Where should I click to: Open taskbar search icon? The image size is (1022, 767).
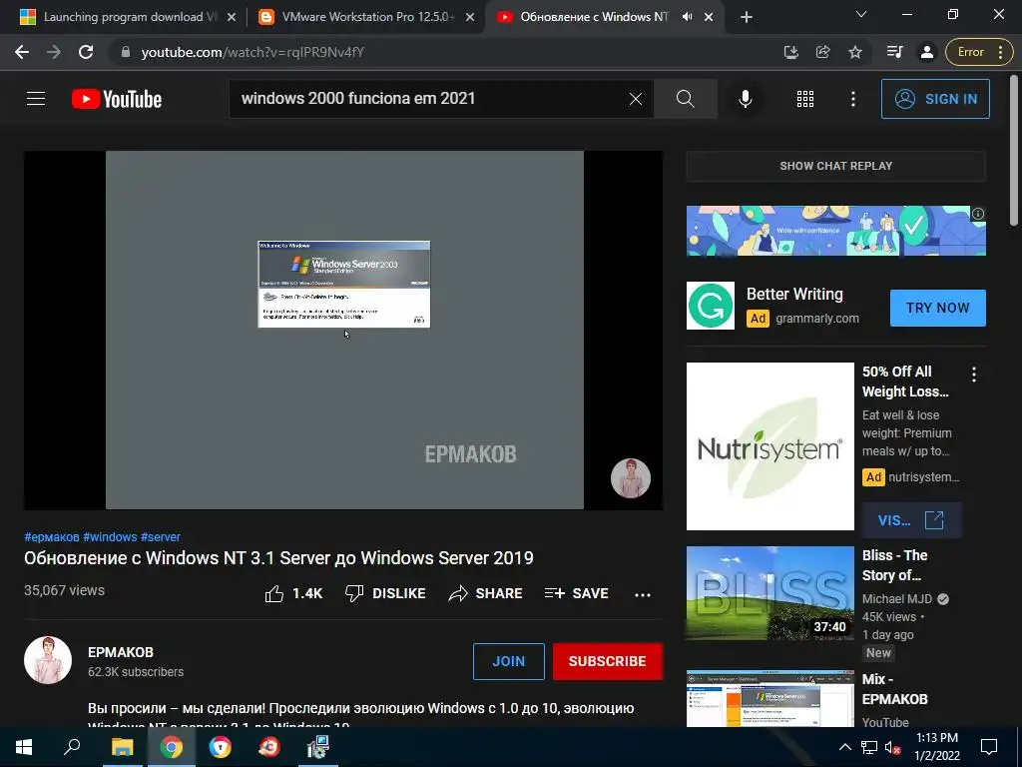pyautogui.click(x=72, y=747)
